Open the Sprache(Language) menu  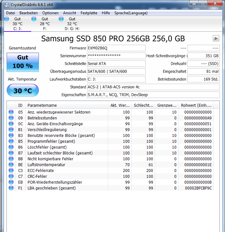[131, 13]
